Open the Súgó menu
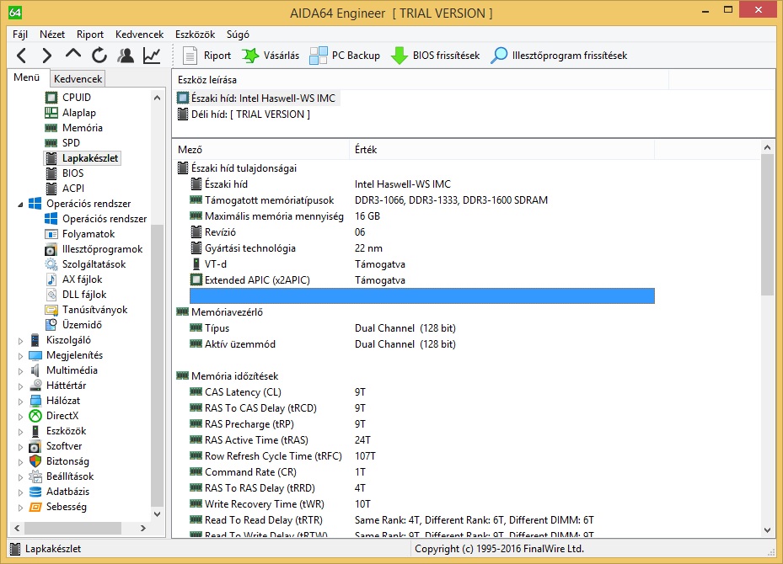 coord(238,35)
